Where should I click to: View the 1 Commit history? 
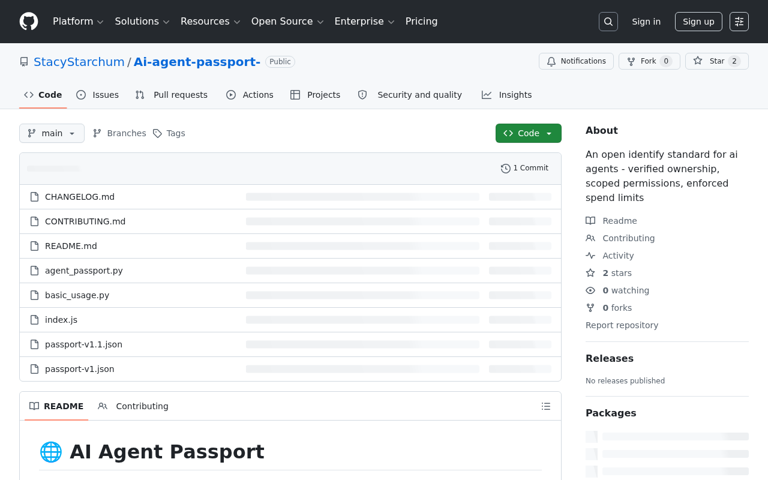pyautogui.click(x=525, y=169)
